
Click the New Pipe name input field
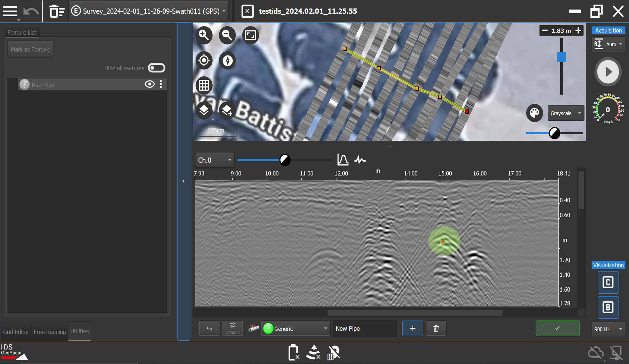364,329
